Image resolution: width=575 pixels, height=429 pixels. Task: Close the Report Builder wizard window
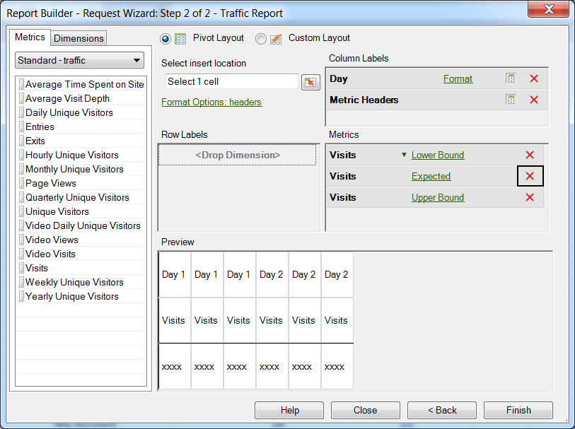point(549,8)
